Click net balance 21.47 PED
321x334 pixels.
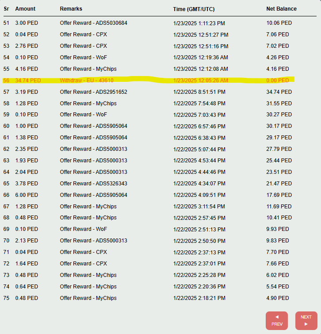pos(279,184)
